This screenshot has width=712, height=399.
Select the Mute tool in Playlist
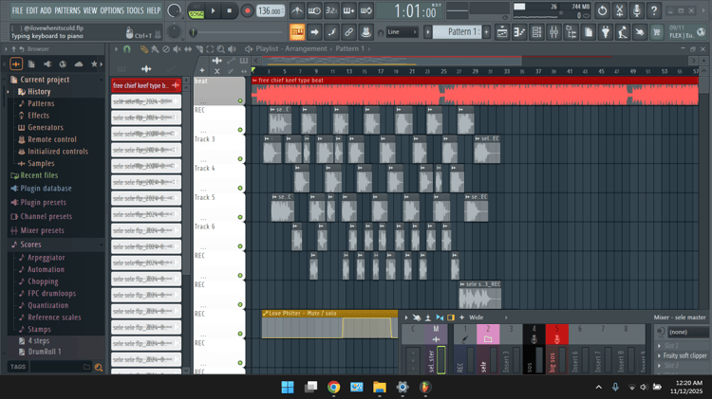pyautogui.click(x=178, y=49)
